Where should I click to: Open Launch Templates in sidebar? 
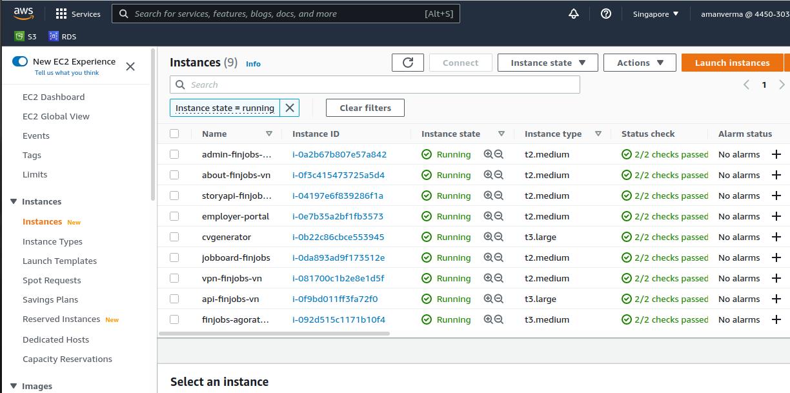[59, 261]
